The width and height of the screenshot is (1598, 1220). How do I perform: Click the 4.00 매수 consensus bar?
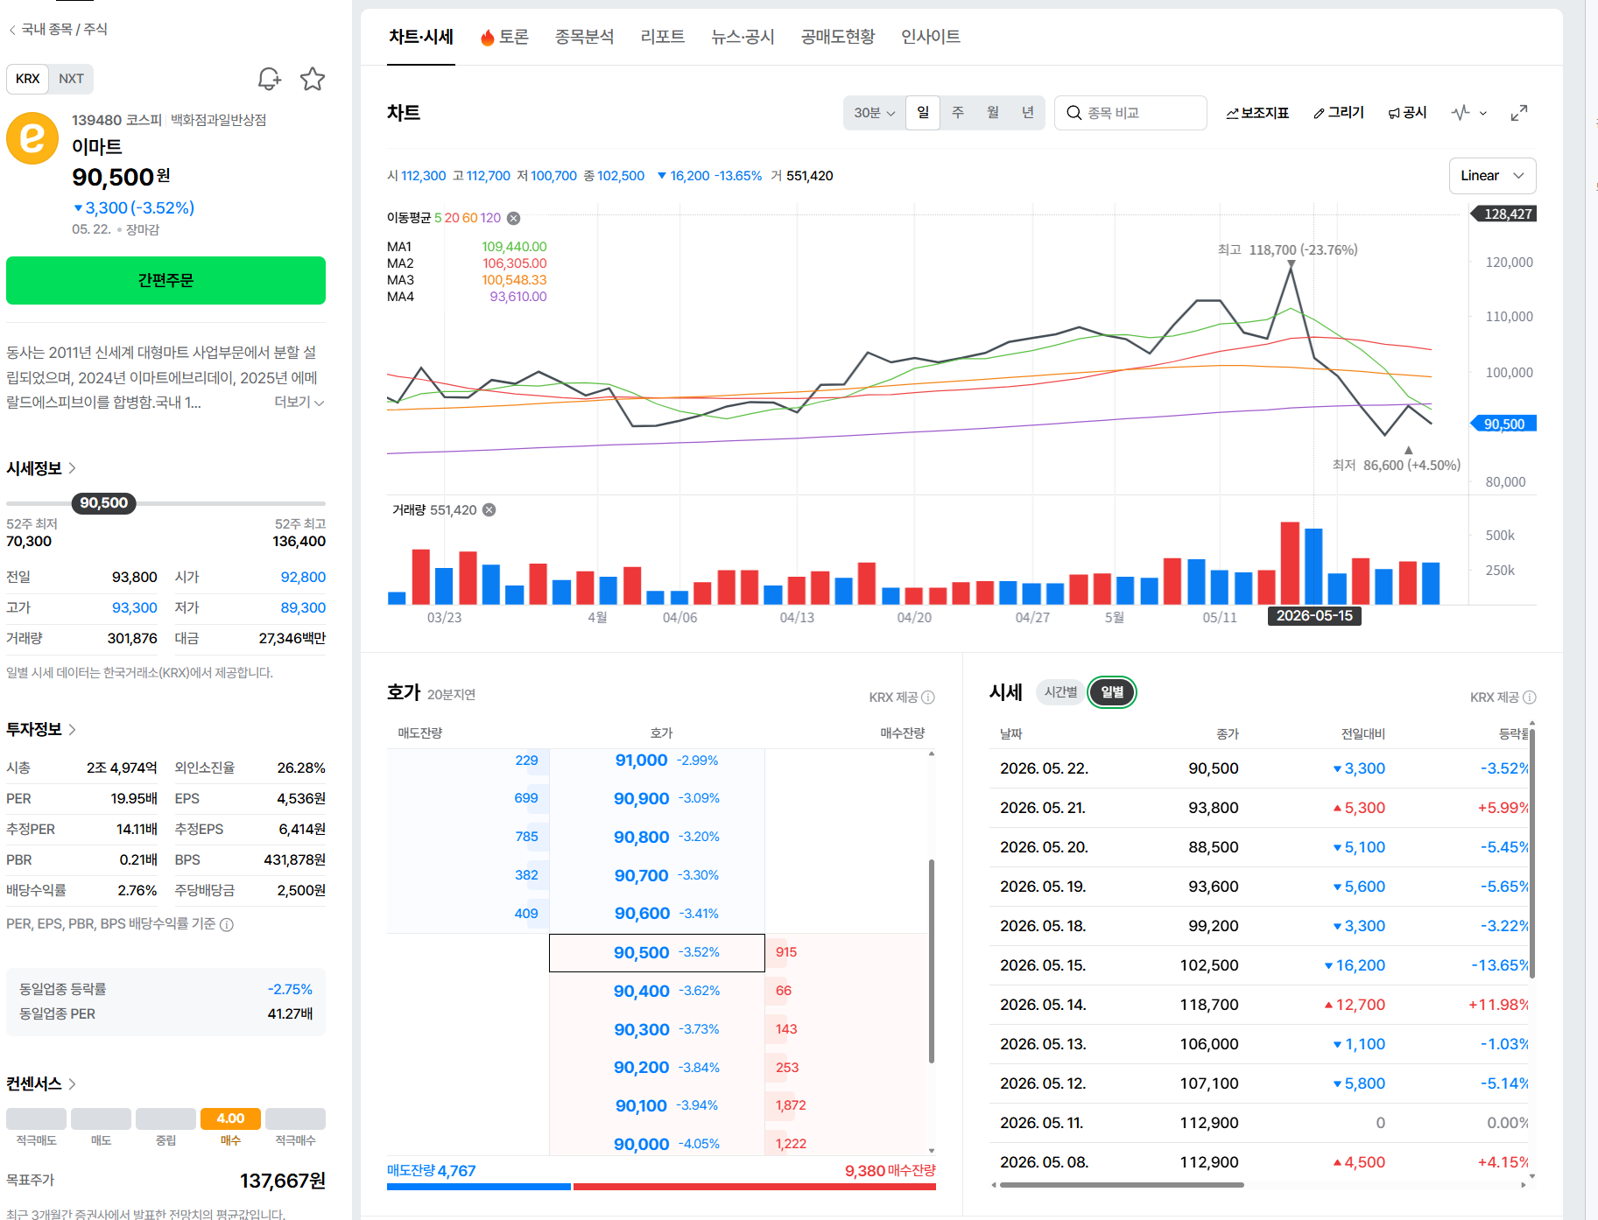tap(230, 1118)
